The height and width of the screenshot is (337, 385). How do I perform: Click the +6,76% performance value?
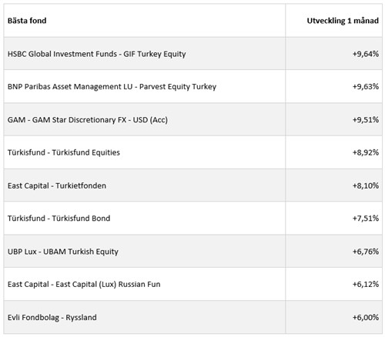pos(366,252)
